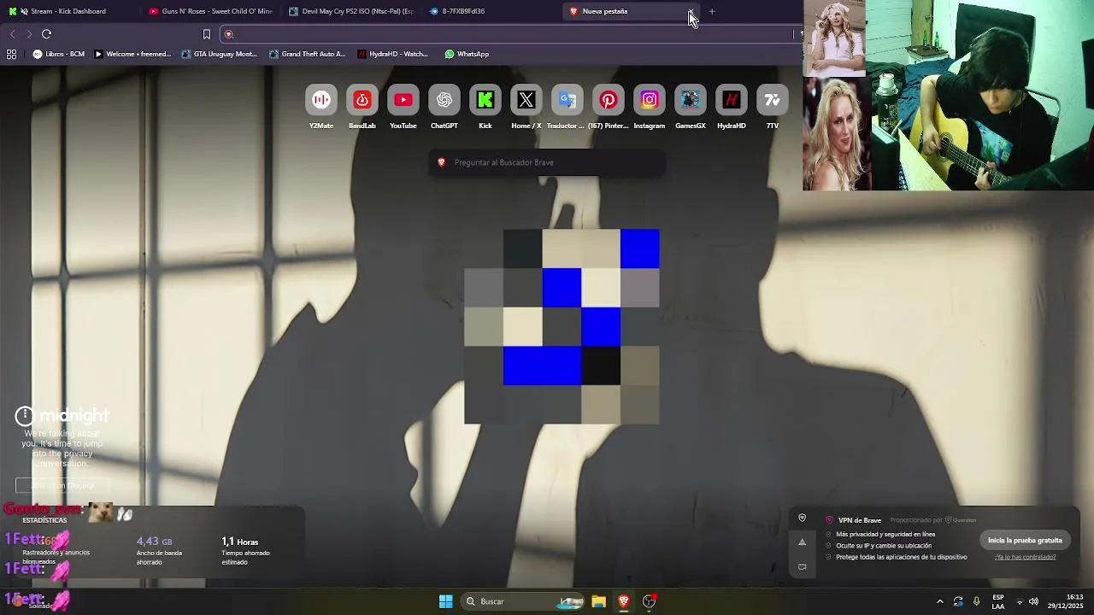Close the Nueva pestaña tab
The width and height of the screenshot is (1094, 615).
691,11
